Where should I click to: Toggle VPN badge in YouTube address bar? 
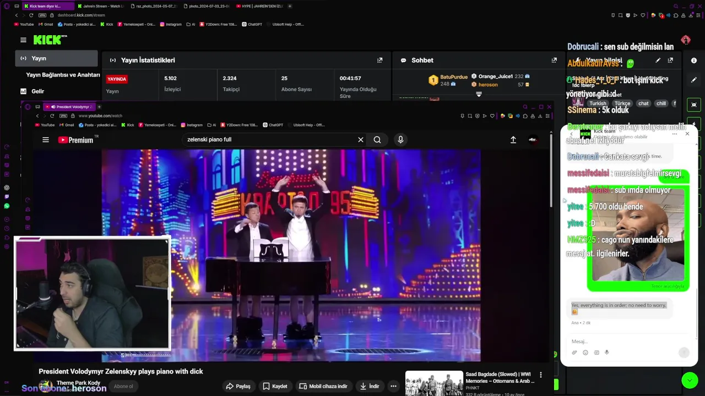[x=63, y=116]
